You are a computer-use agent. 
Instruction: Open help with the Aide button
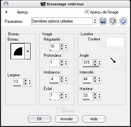(x=94, y=119)
